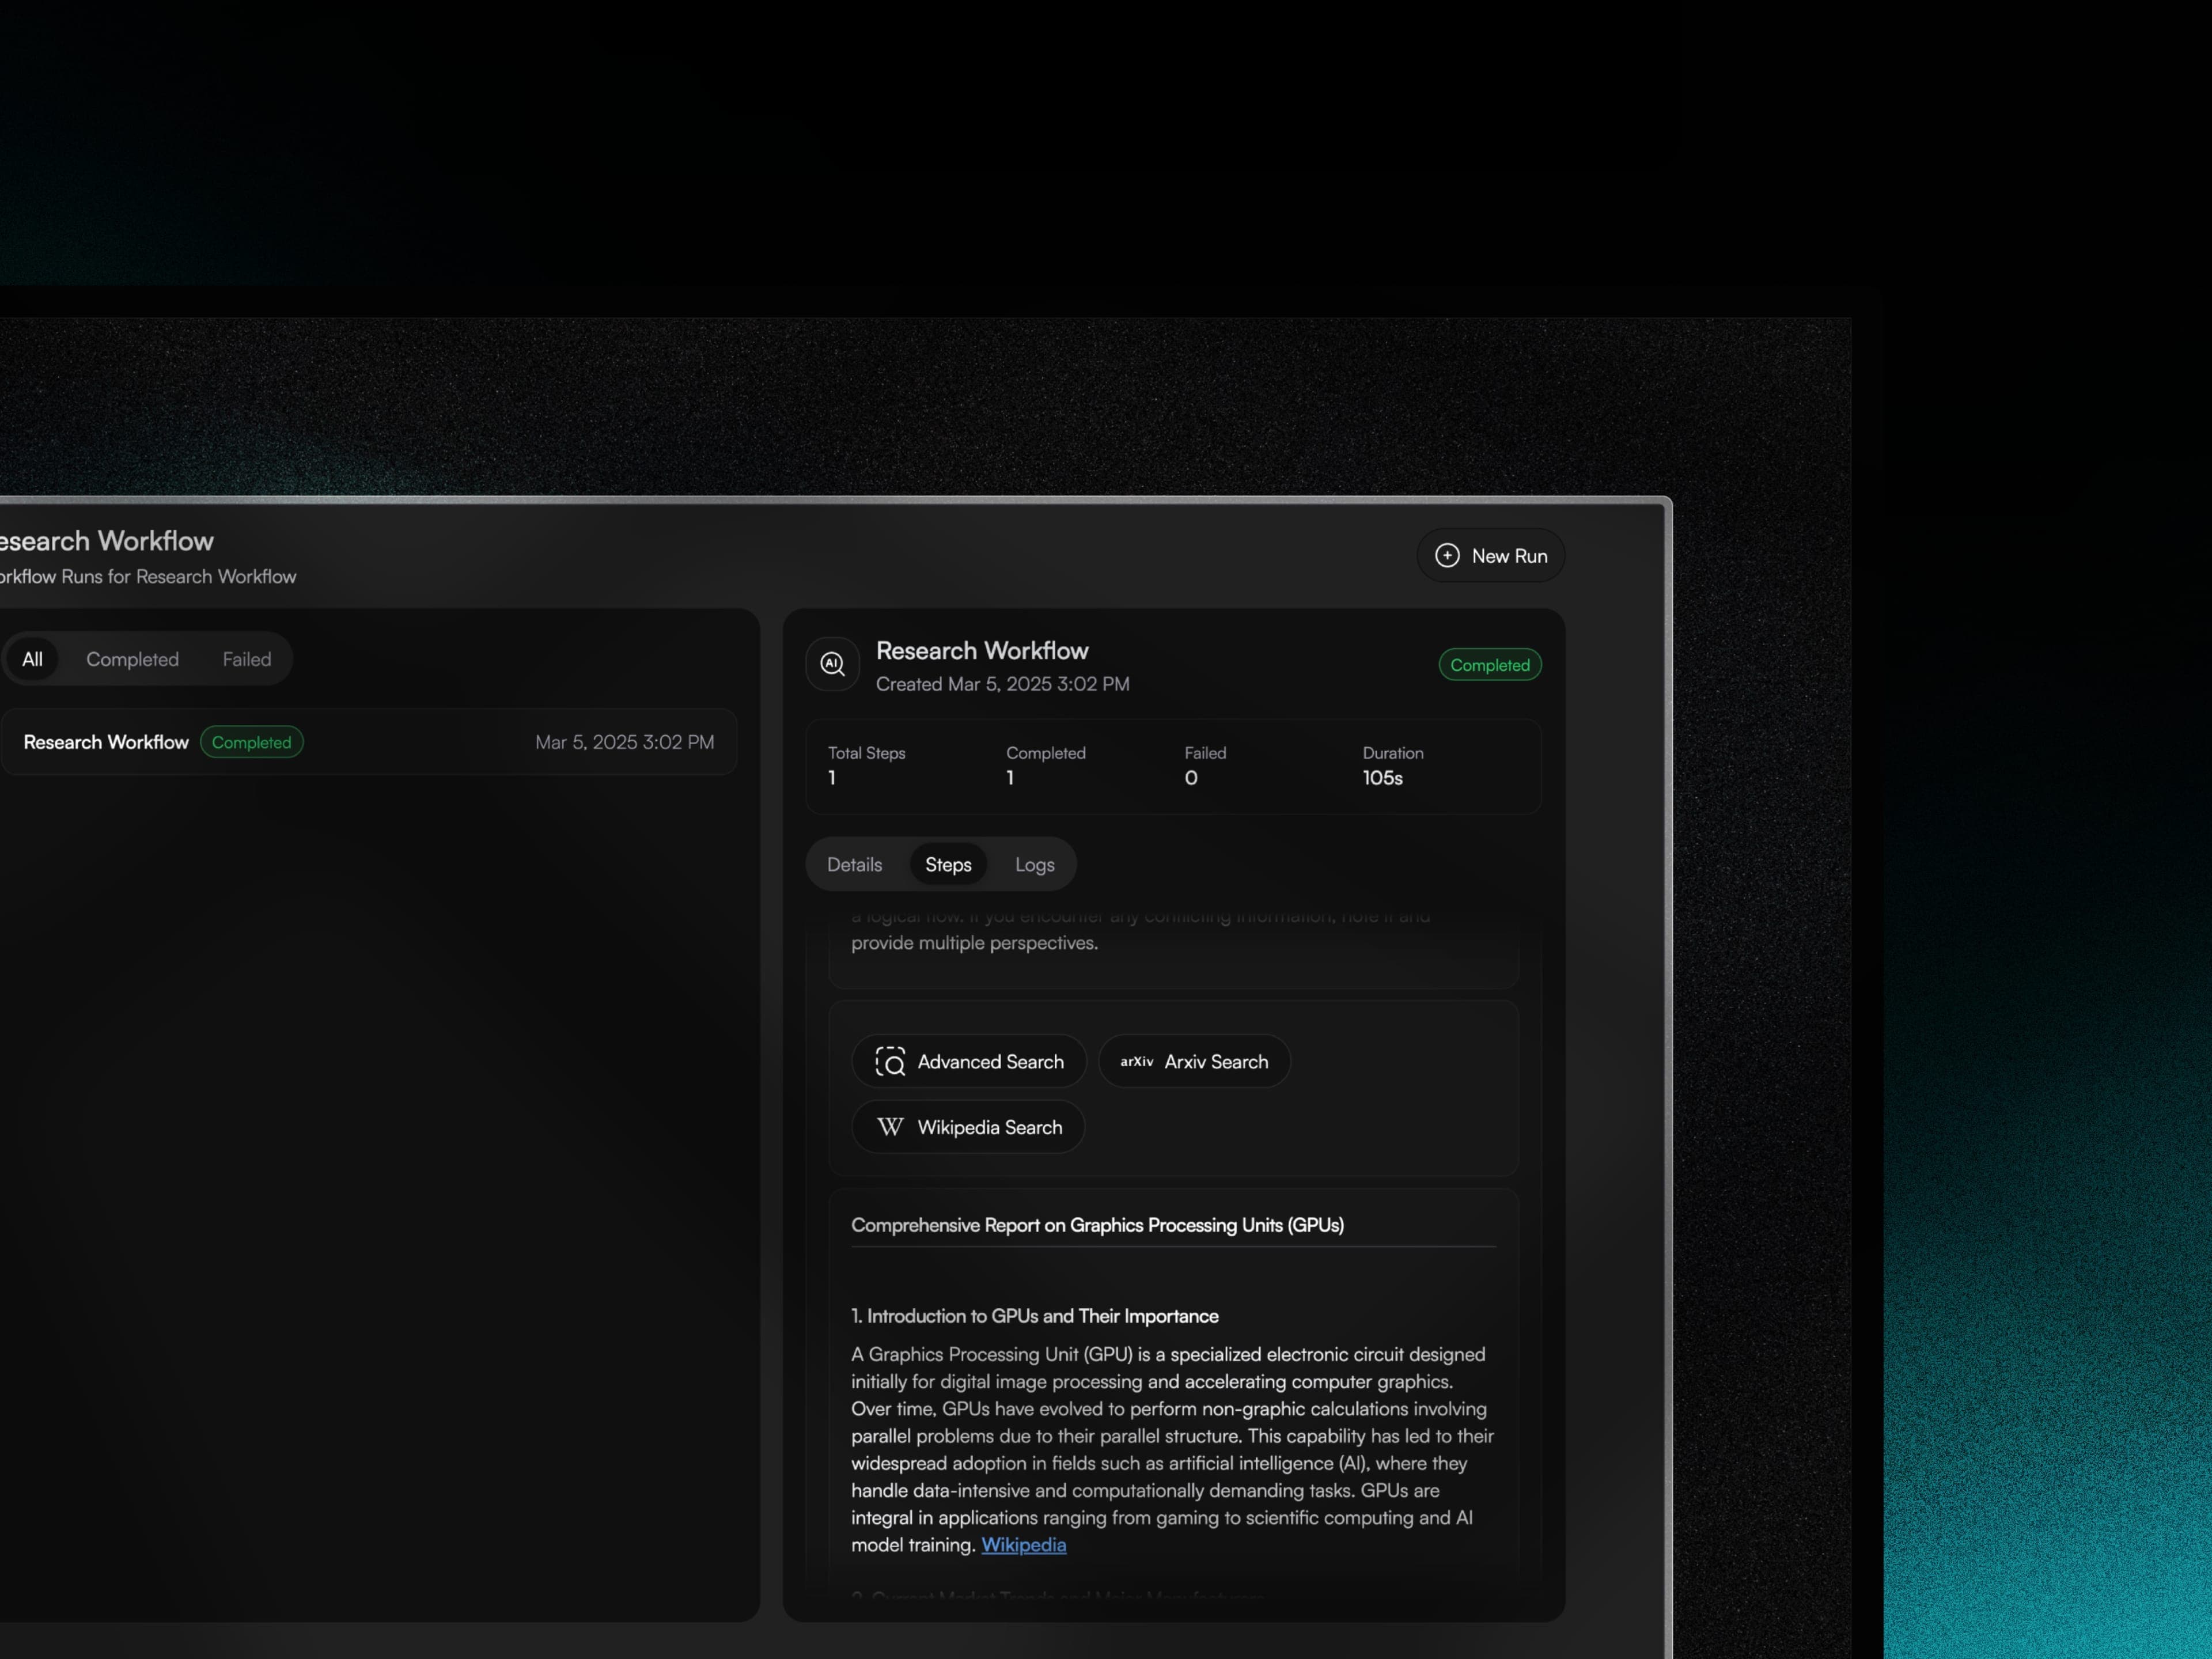Click the New Run button
Image resolution: width=2212 pixels, height=1659 pixels.
1490,556
